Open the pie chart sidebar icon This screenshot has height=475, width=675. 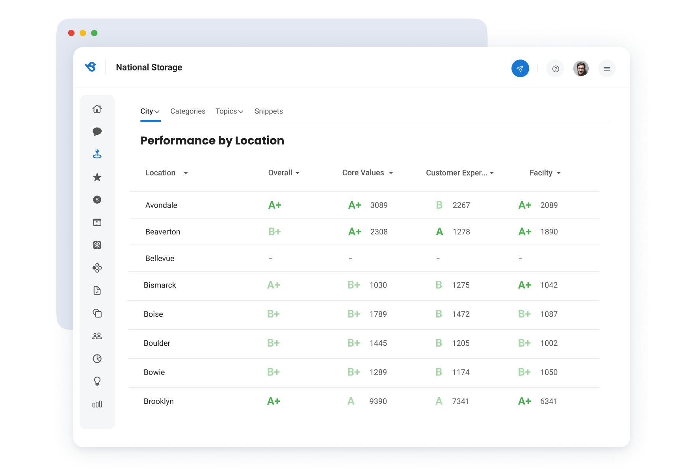tap(97, 358)
